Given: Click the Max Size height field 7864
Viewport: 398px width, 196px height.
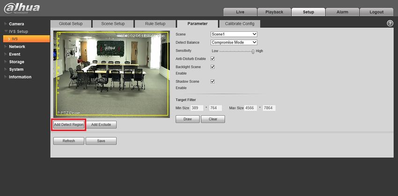Looking at the screenshot, I should [x=269, y=108].
